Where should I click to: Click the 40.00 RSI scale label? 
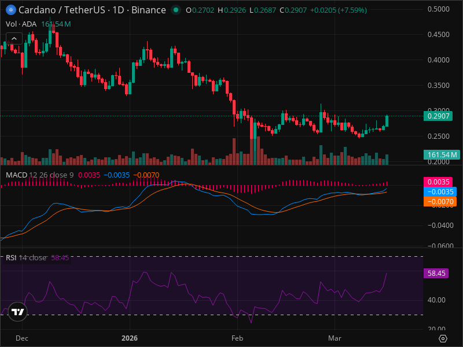tap(437, 300)
